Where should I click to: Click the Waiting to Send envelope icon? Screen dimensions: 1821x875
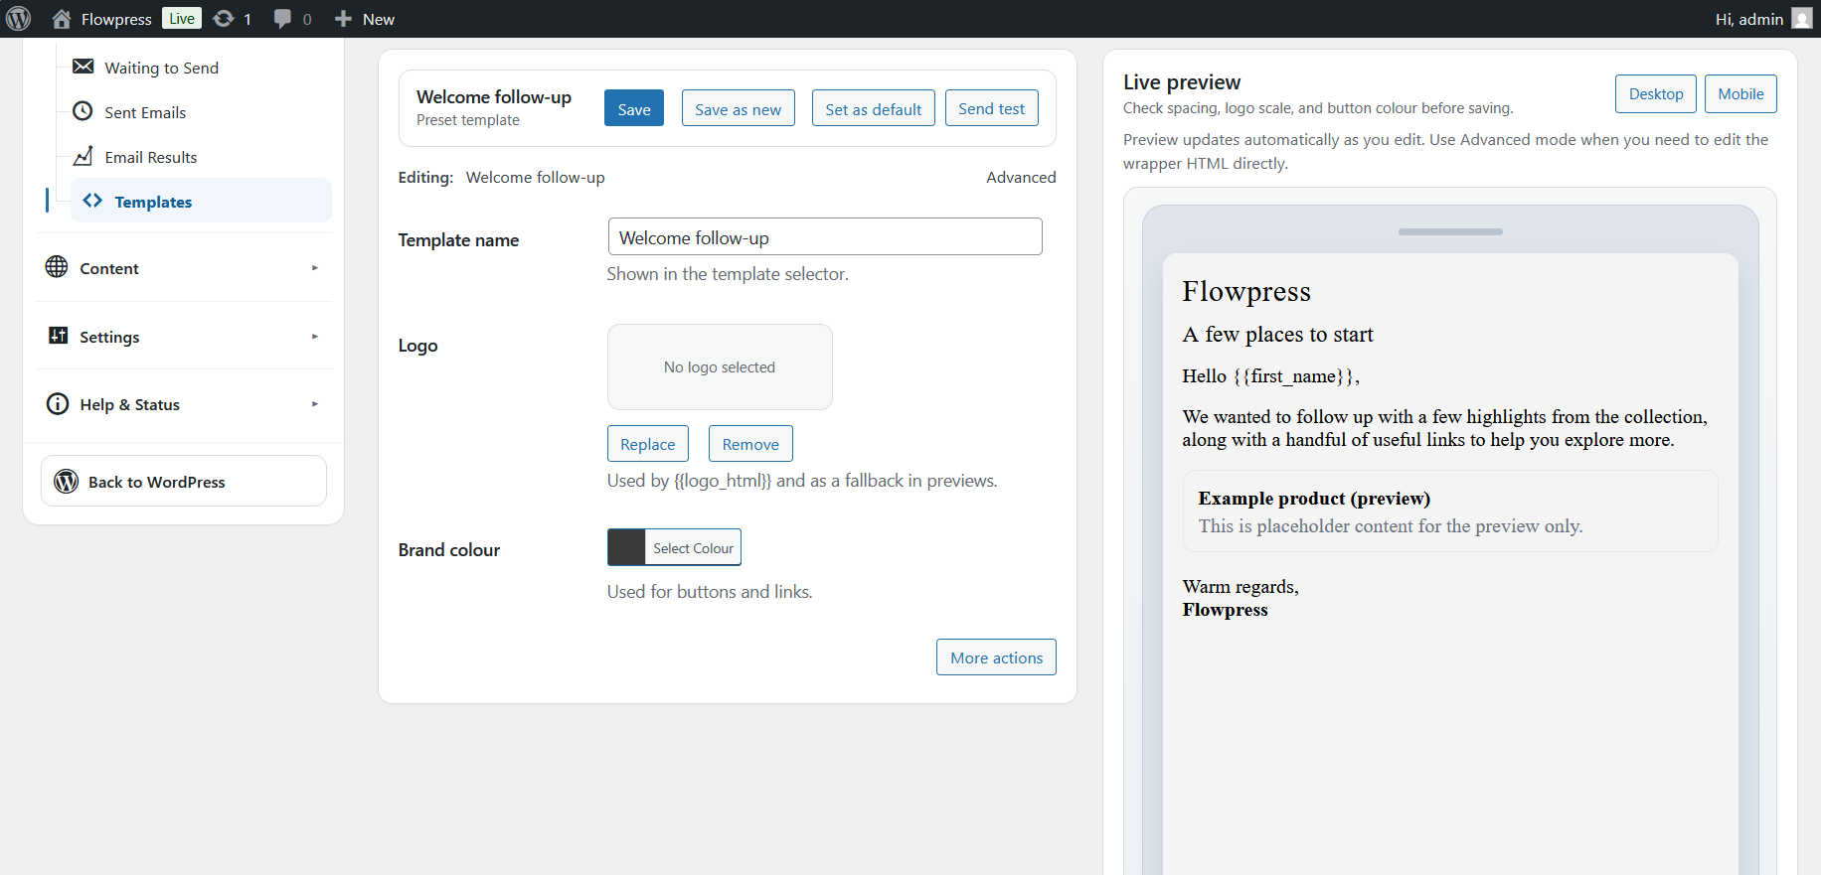click(x=83, y=67)
